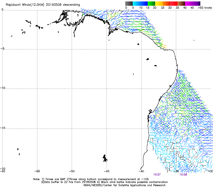Screen dimensions: 213x187
Task: Click the latitude label '-5'
Action: (x=3, y=49)
